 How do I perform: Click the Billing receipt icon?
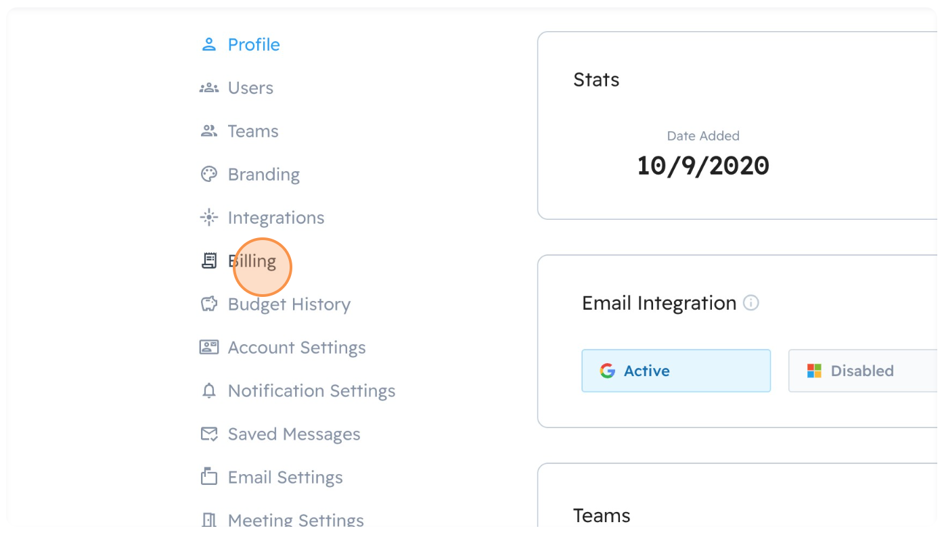coord(209,261)
